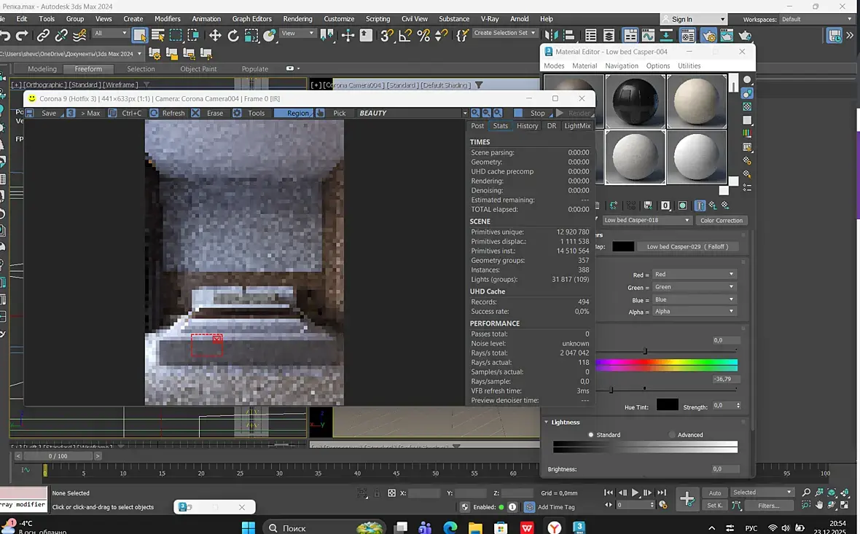Select the Standard lightness radio button
The width and height of the screenshot is (860, 534).
tap(591, 435)
